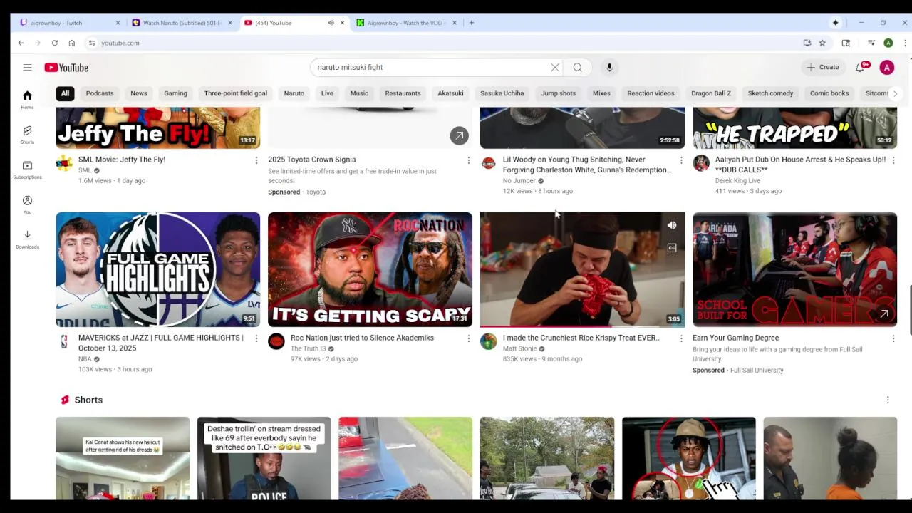Open more actions for Lil Woody video
Screen dimensions: 912x513
680,160
